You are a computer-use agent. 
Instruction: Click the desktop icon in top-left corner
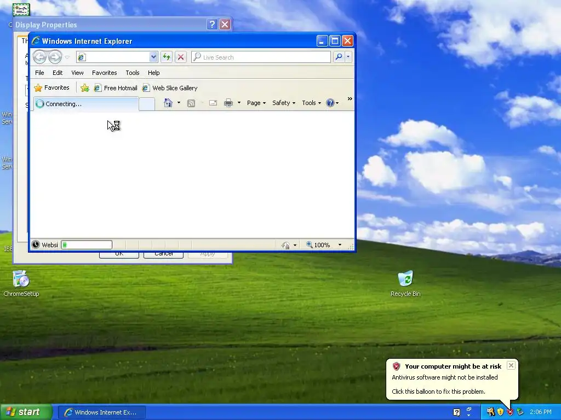coord(21,10)
